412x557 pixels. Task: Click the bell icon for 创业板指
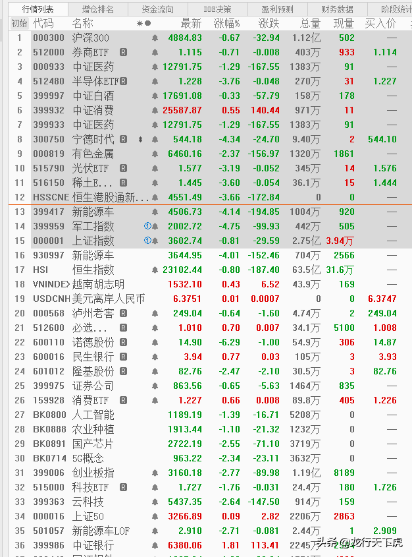(x=155, y=473)
